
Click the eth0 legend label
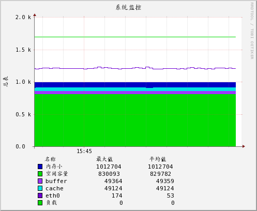point(53,195)
